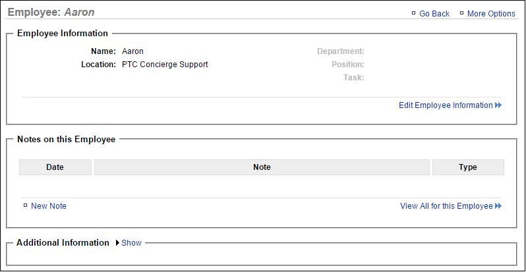Create a New Note via the link
The width and height of the screenshot is (526, 272).
(49, 206)
